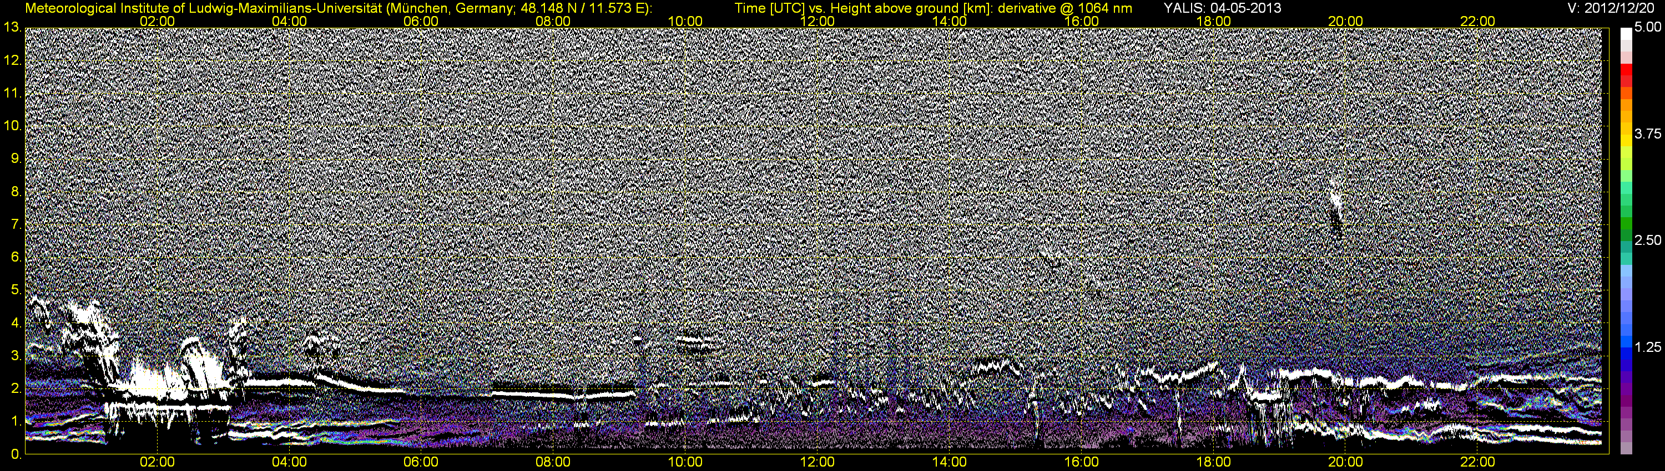
Task: Click the 'YALIS: 04-05-2013' date label
Action: coord(1222,8)
